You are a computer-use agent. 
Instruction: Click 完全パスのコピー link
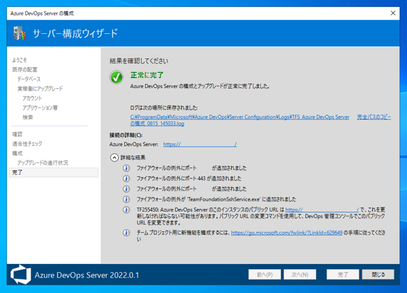pos(374,117)
